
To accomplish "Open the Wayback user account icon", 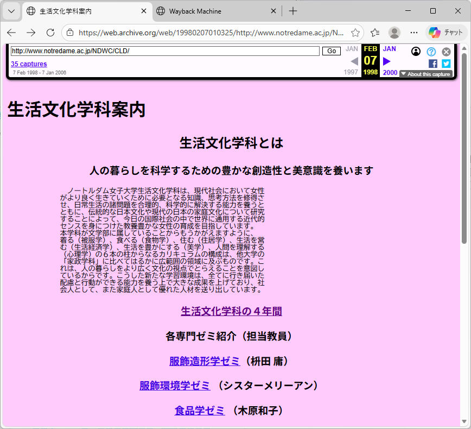I will 416,52.
